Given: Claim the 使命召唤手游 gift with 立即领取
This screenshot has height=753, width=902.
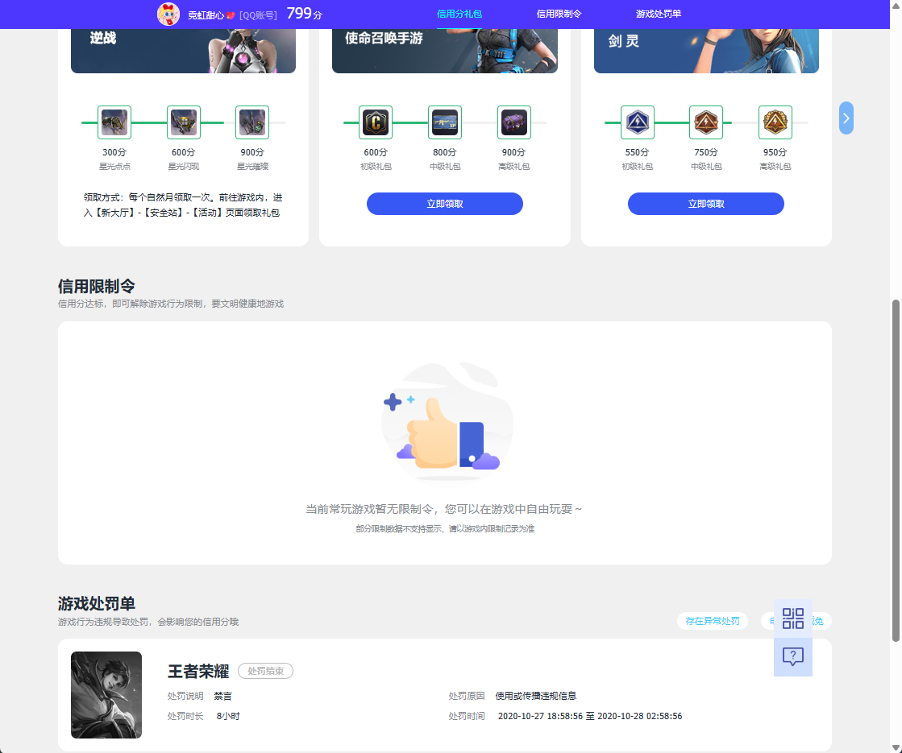Looking at the screenshot, I should pos(445,204).
